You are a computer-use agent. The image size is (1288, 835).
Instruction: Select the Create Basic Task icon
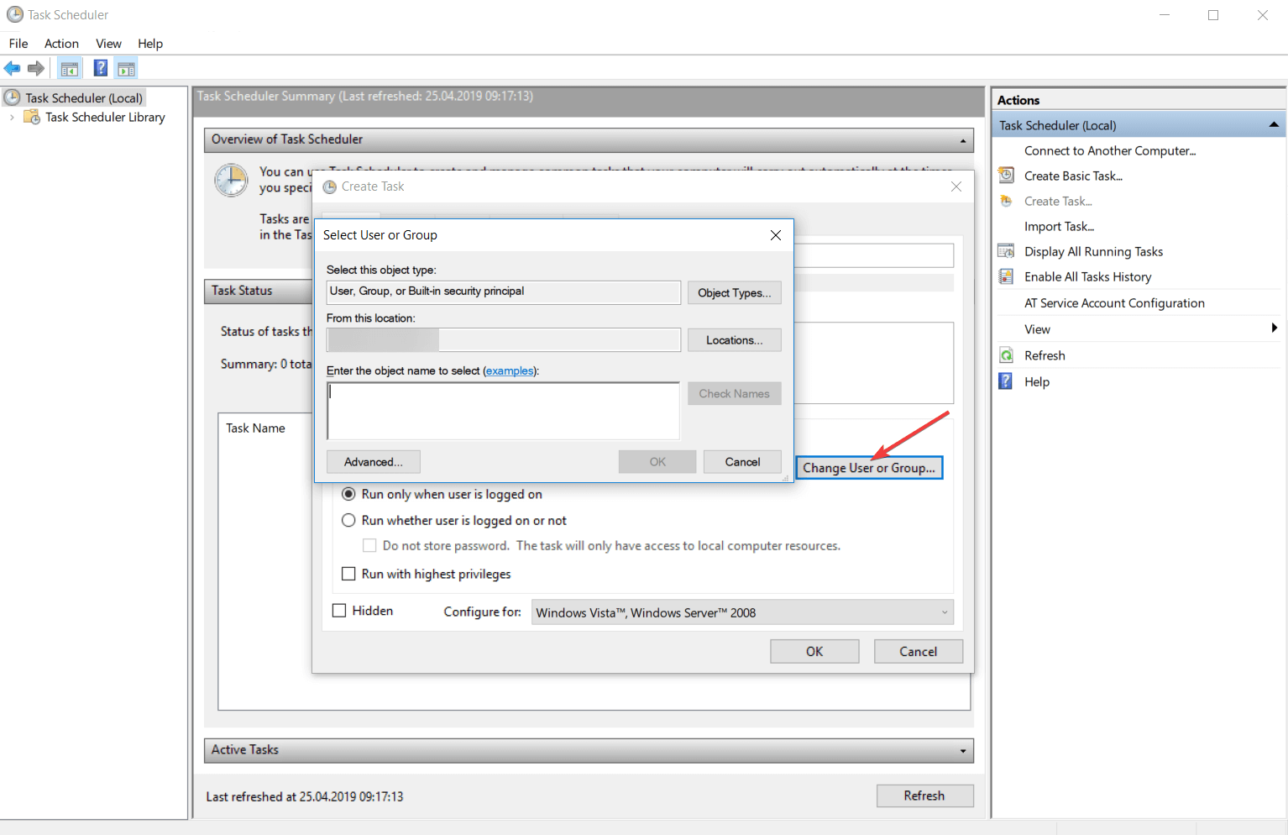1005,176
